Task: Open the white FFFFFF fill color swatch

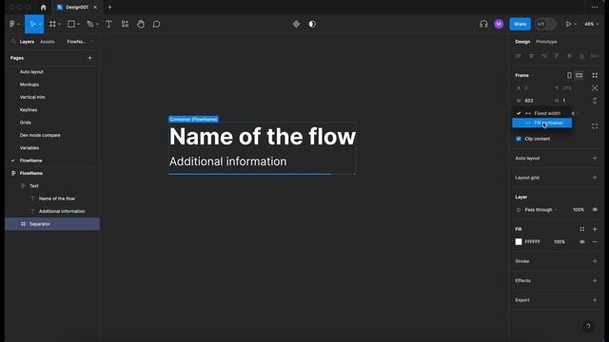Action: point(519,242)
